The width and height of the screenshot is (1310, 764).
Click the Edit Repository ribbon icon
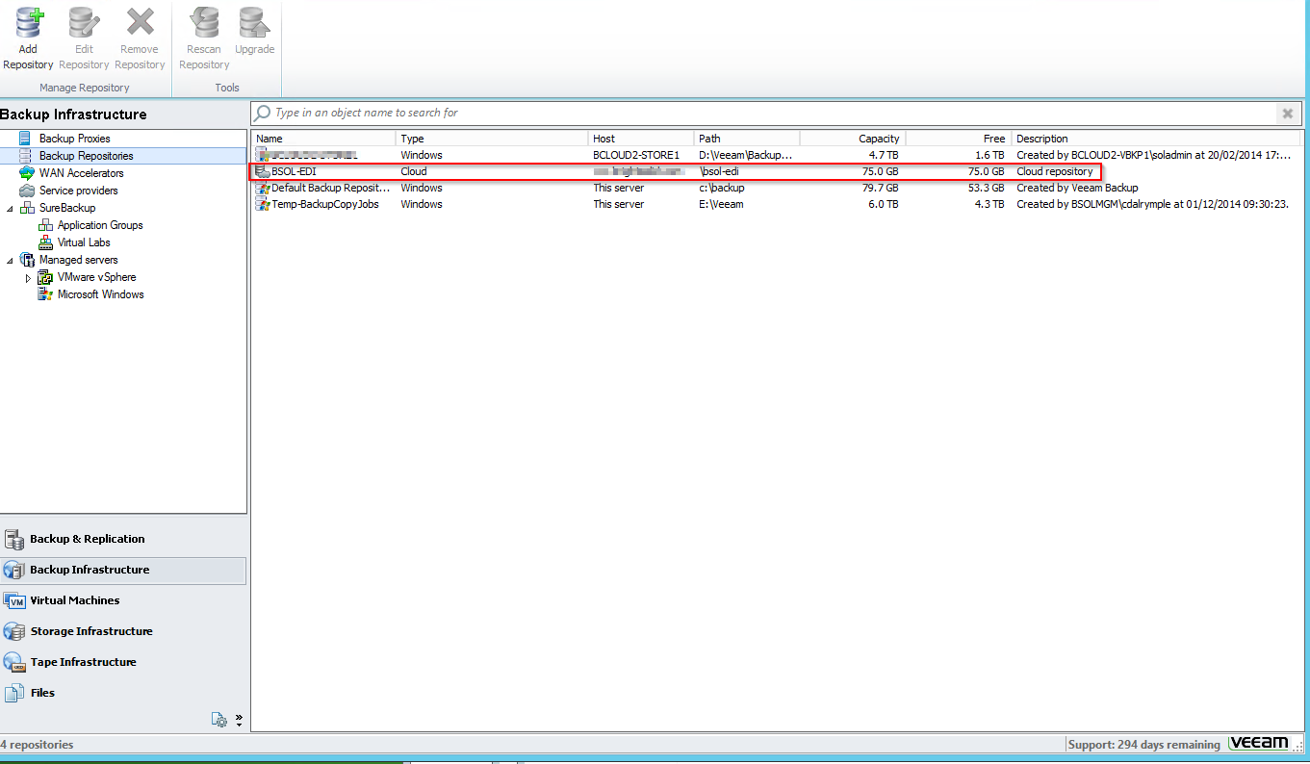(84, 23)
